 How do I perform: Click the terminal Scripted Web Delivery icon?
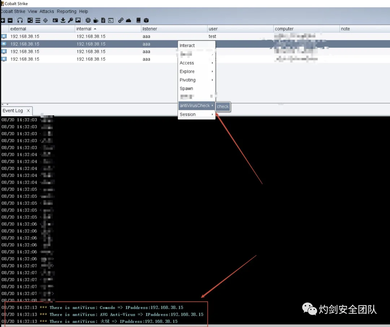coord(111,20)
